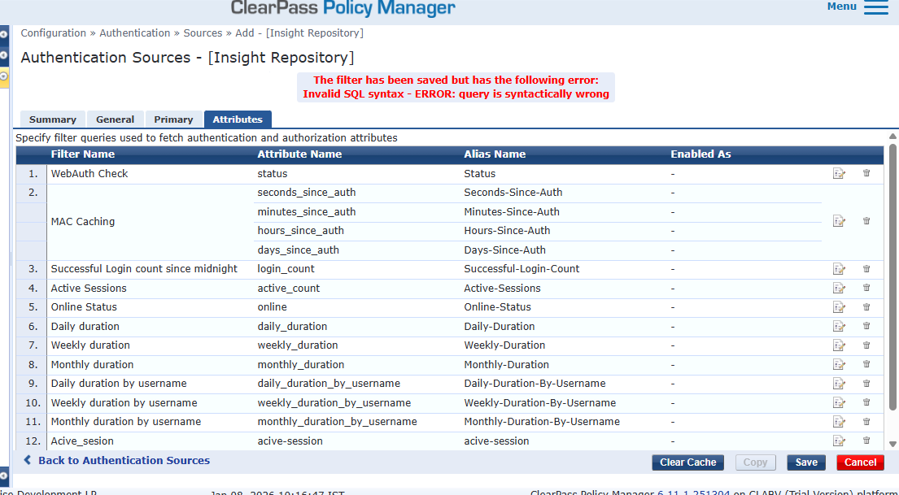
Task: Delete the Active Sessions filter
Action: pyautogui.click(x=866, y=287)
